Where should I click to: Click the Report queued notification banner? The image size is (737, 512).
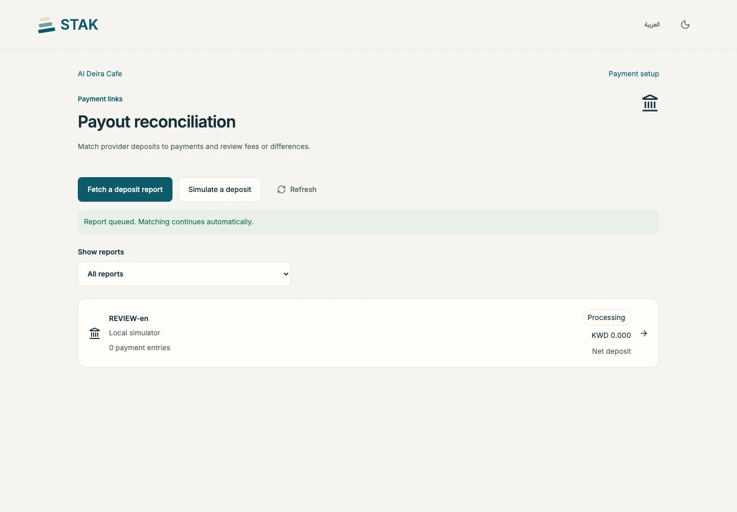click(368, 222)
